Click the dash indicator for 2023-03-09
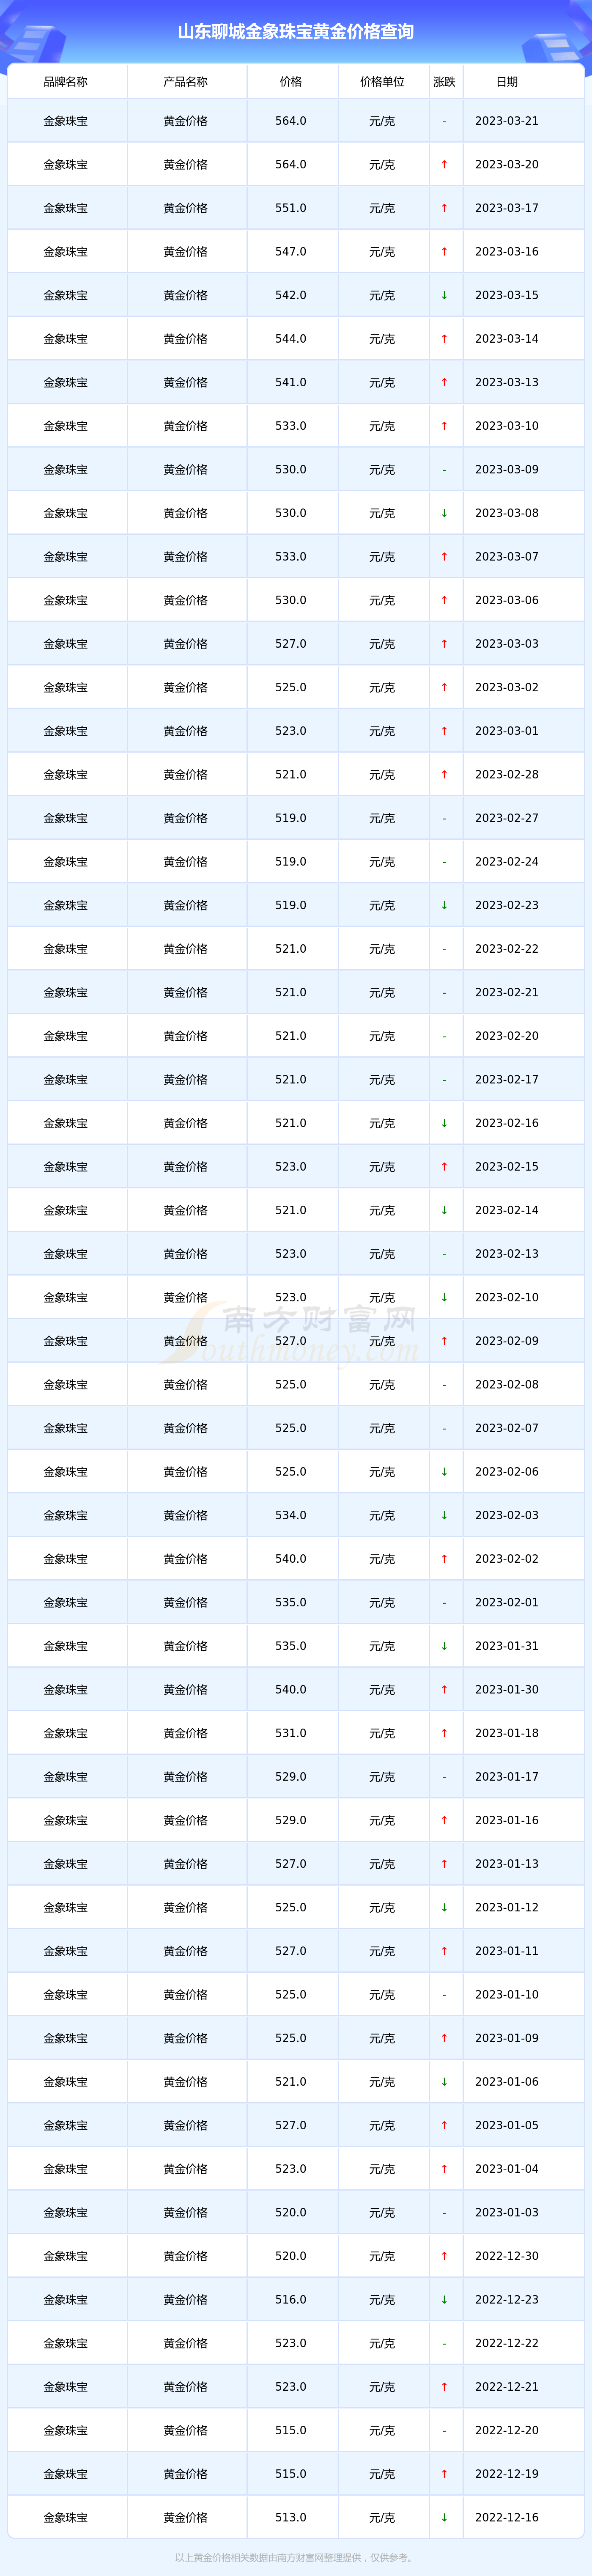This screenshot has width=592, height=2576. pyautogui.click(x=445, y=470)
